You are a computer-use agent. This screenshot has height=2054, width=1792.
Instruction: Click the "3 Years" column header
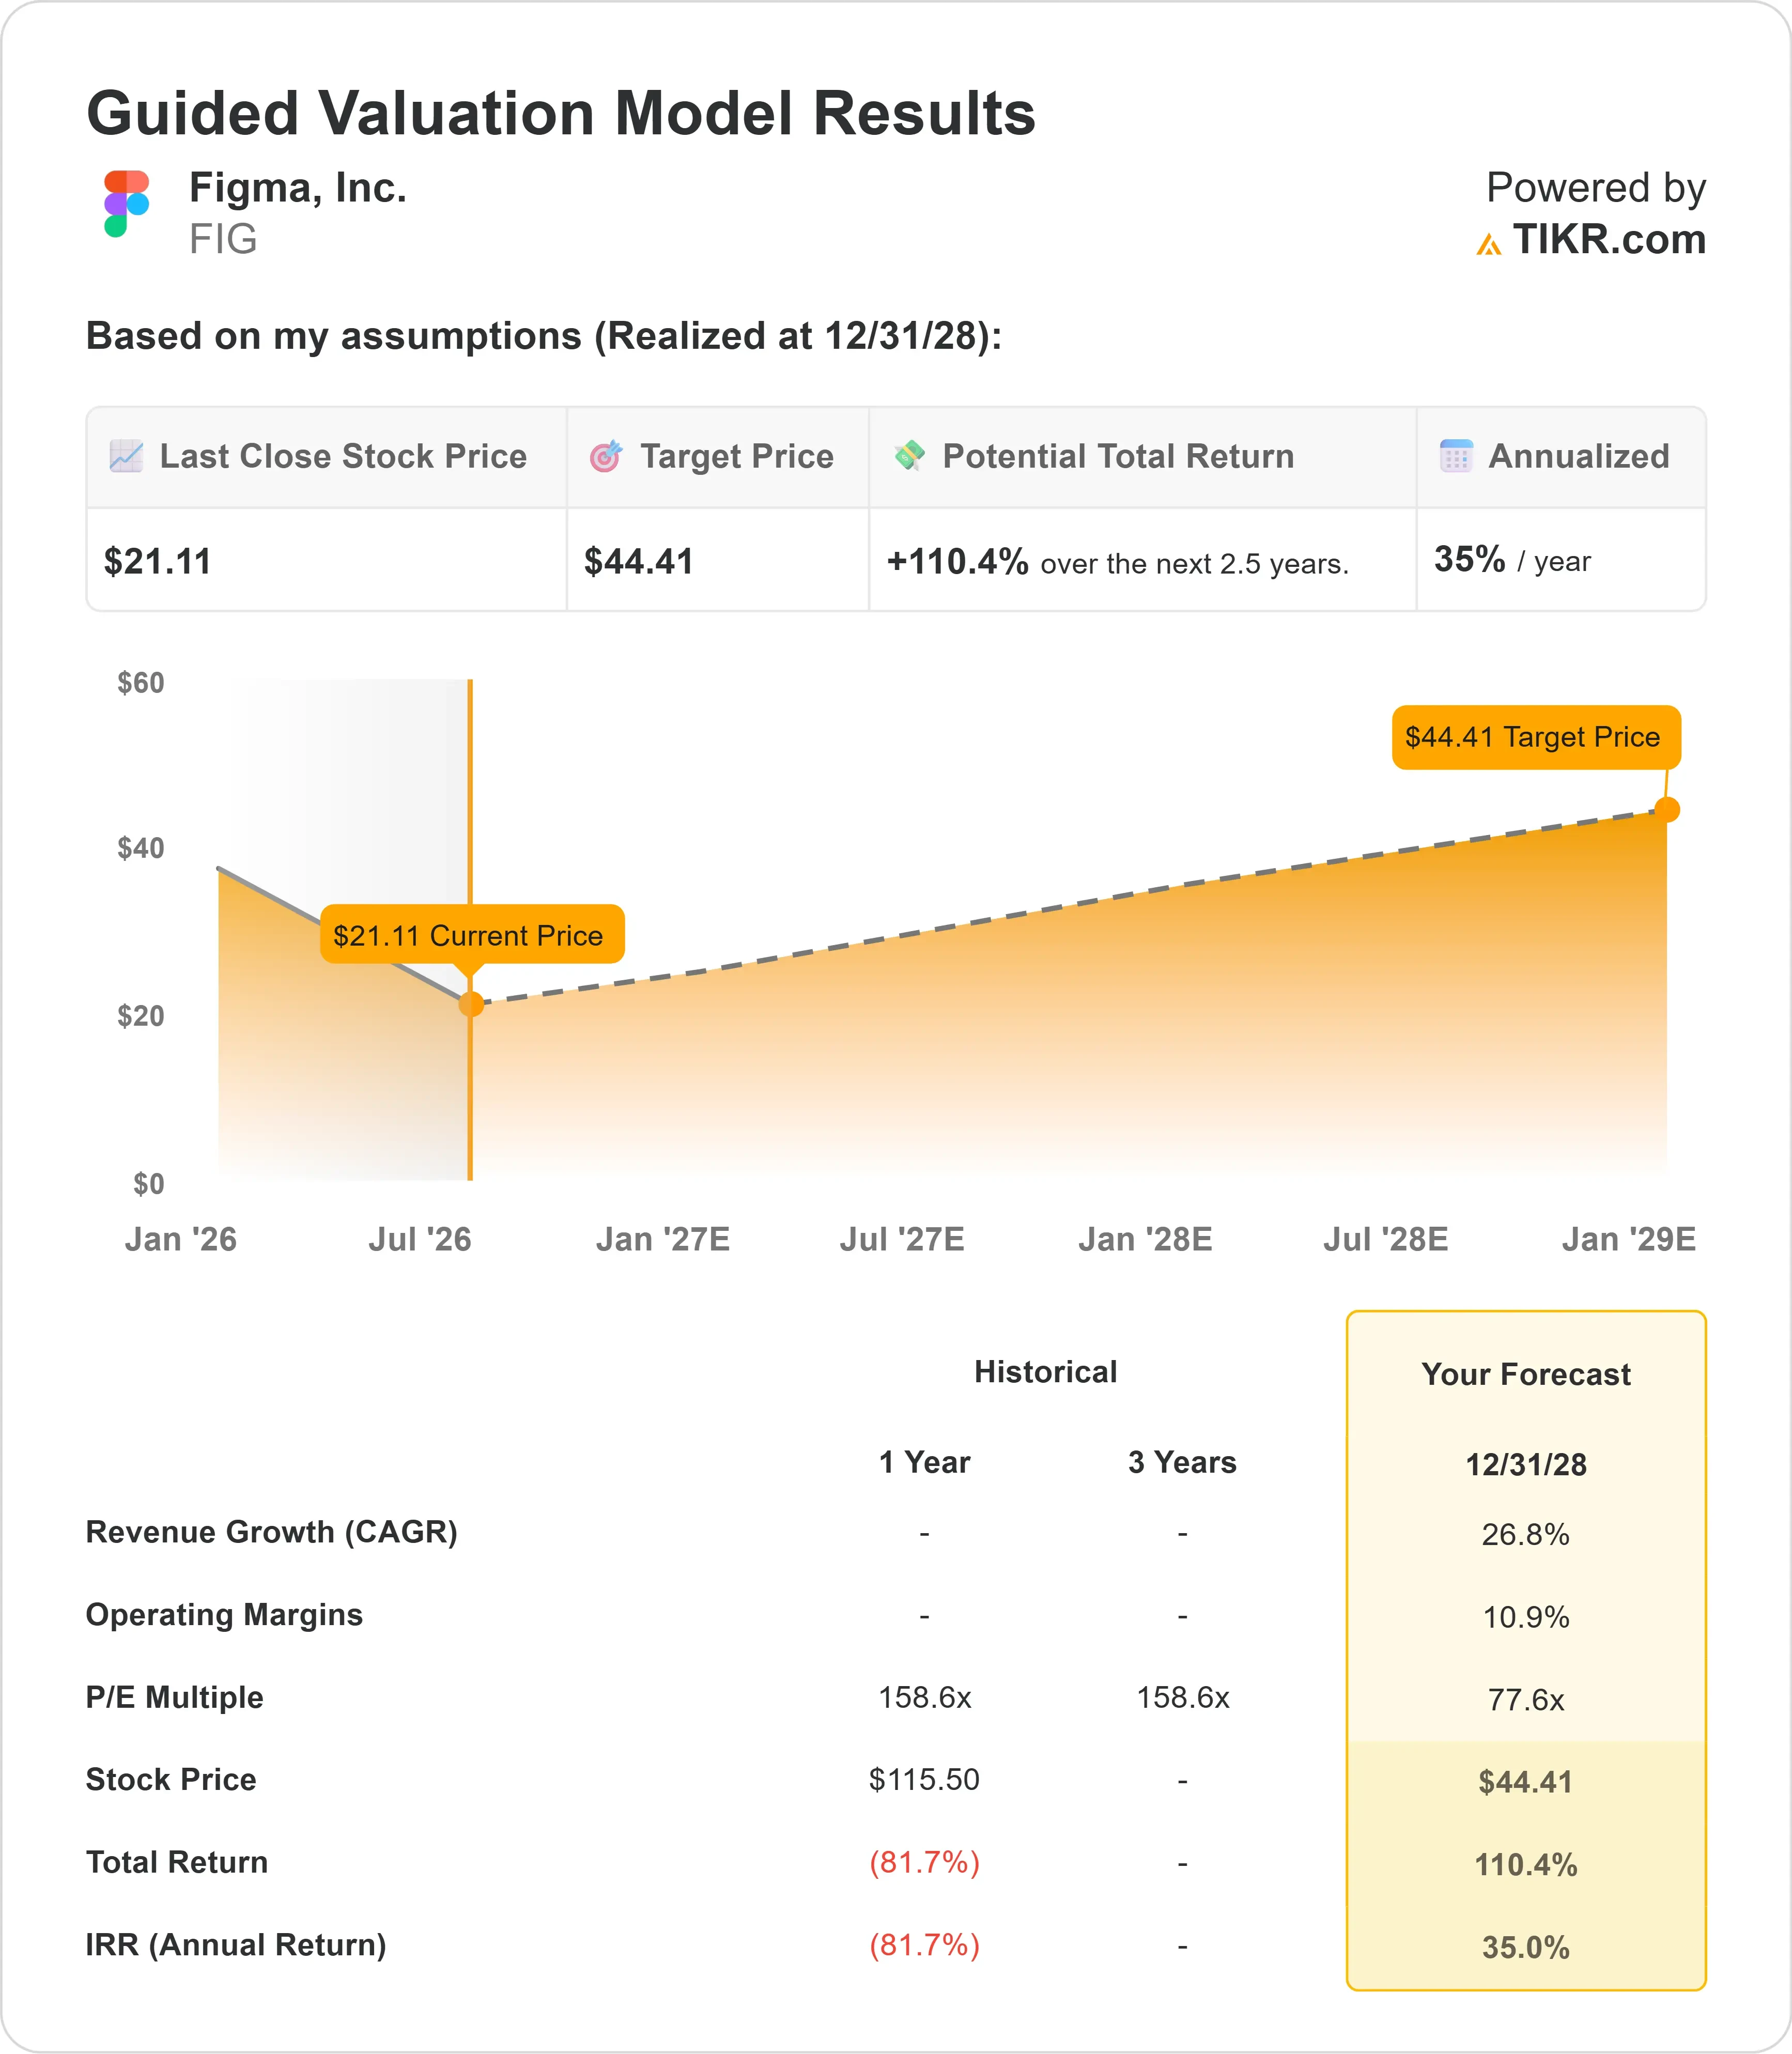(1183, 1462)
